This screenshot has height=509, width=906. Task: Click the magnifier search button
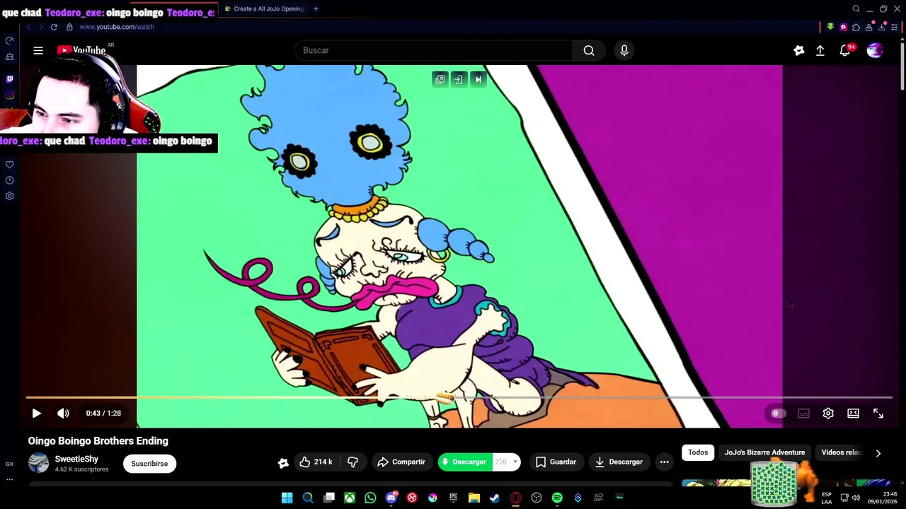click(589, 50)
